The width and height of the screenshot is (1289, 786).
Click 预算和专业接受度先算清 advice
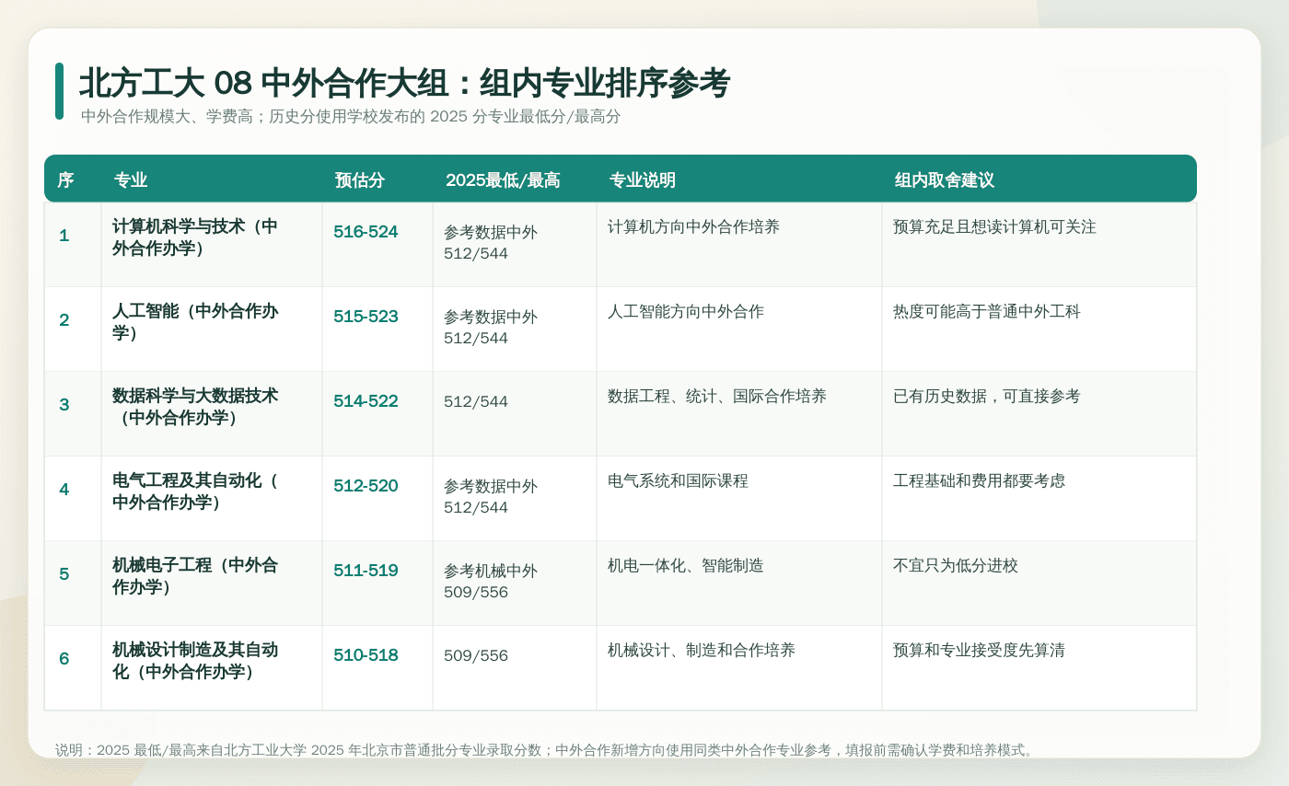pyautogui.click(x=979, y=650)
